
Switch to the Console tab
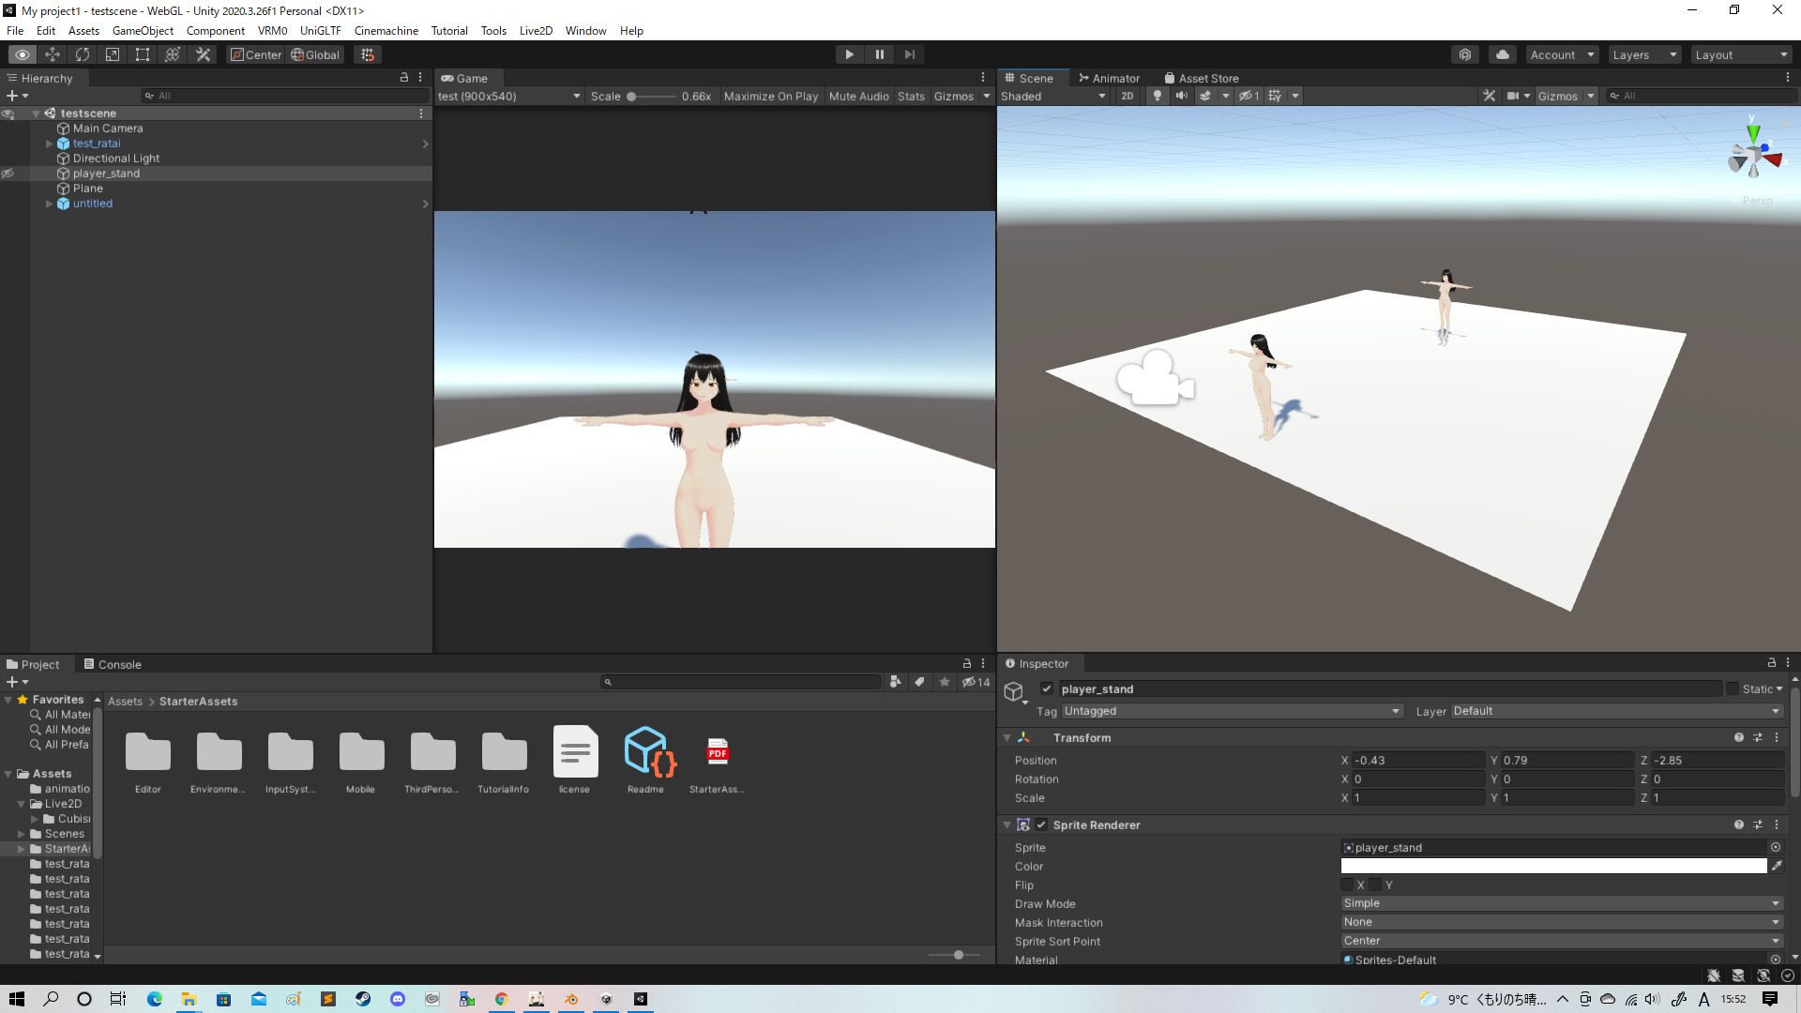tap(113, 664)
